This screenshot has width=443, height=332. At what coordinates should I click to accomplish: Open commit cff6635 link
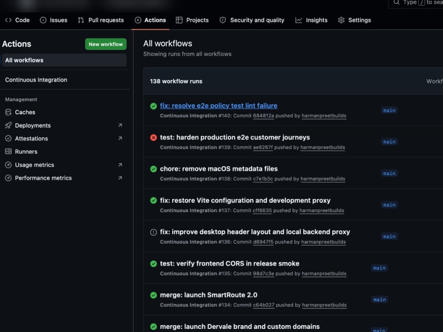click(262, 211)
